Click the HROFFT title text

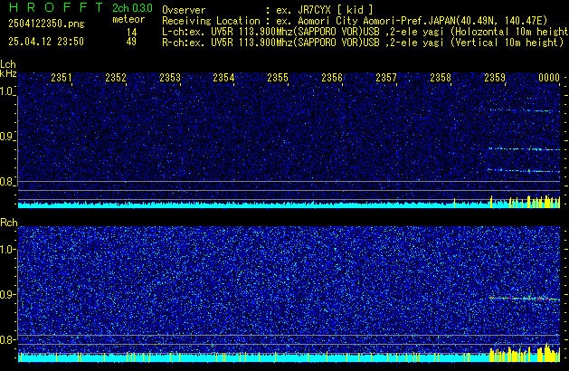click(x=55, y=7)
